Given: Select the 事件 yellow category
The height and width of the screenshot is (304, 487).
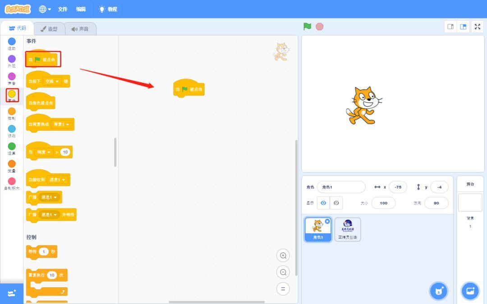Looking at the screenshot, I should (12, 95).
